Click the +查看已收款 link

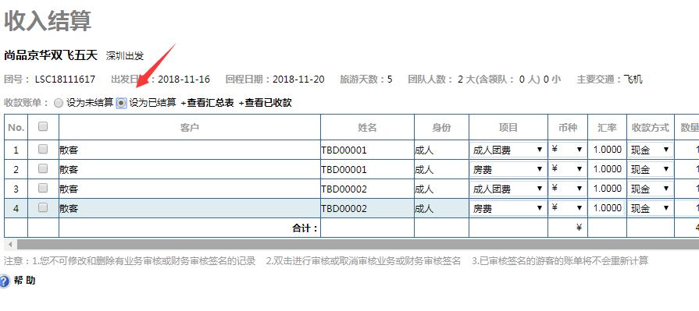pyautogui.click(x=265, y=103)
